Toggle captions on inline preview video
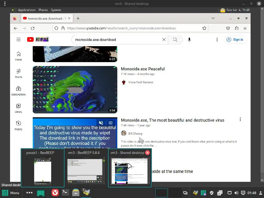The height and width of the screenshot is (198, 264). point(111,123)
